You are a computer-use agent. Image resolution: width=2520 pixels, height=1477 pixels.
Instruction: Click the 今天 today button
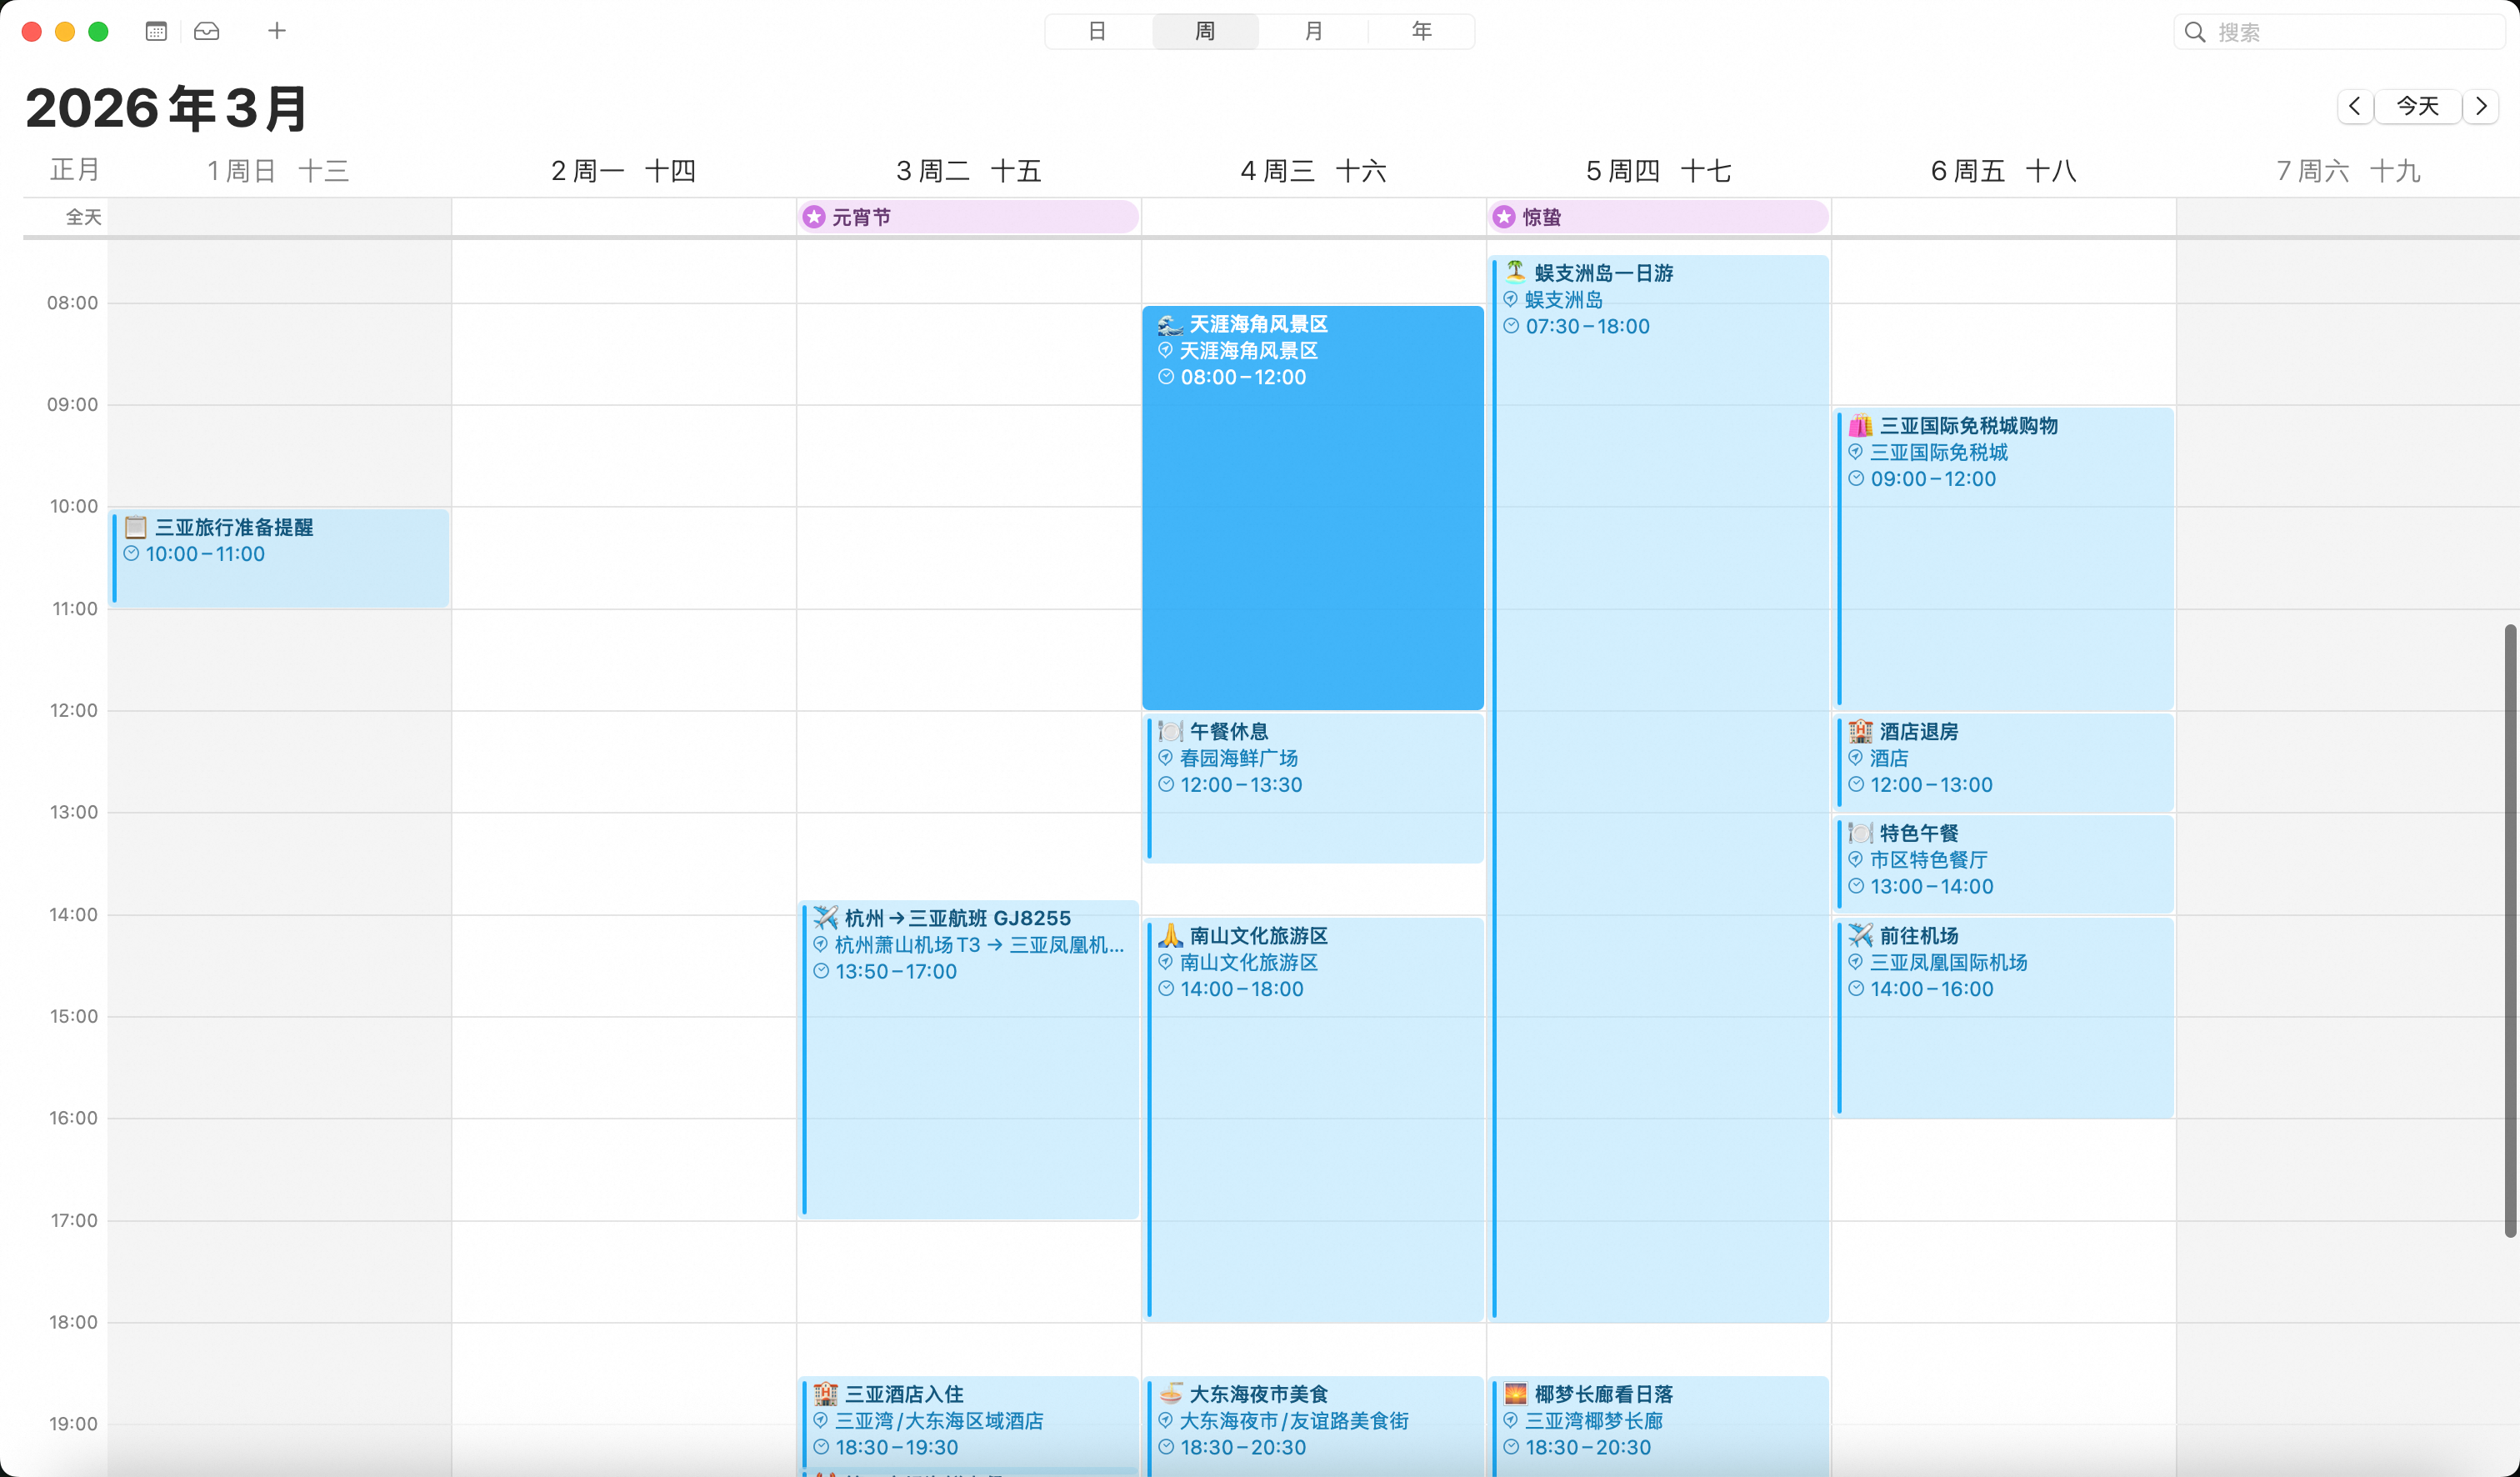2417,106
